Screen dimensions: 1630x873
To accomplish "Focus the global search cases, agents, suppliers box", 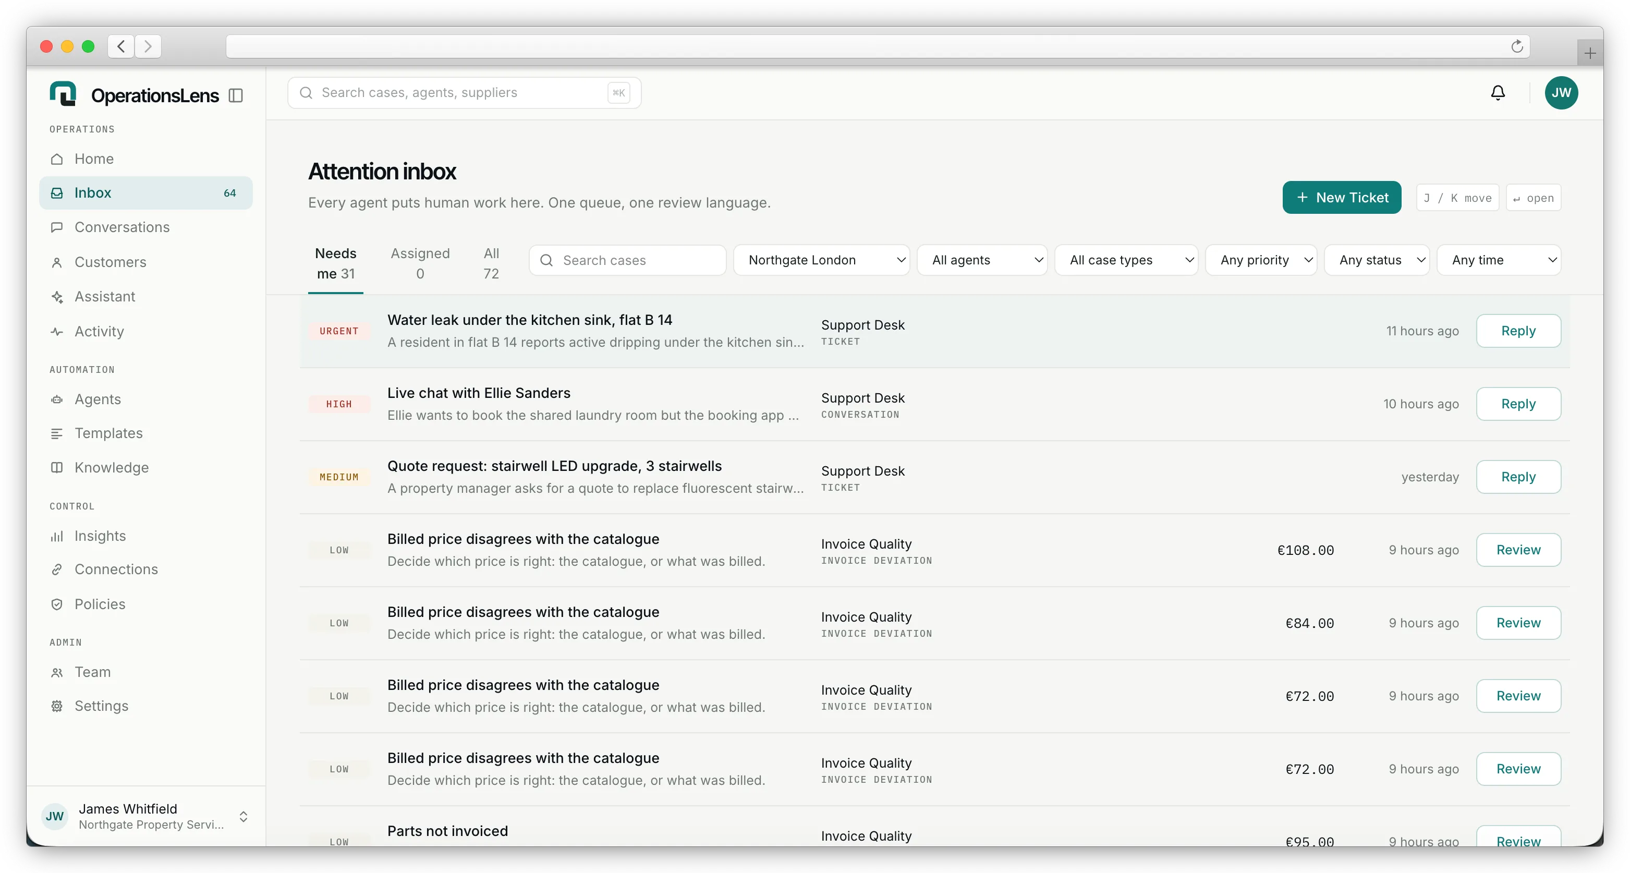I will [464, 93].
